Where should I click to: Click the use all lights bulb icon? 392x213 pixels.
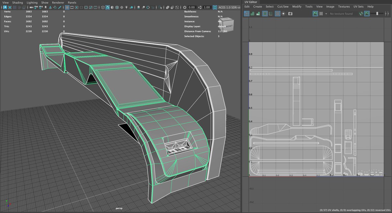[126, 7]
